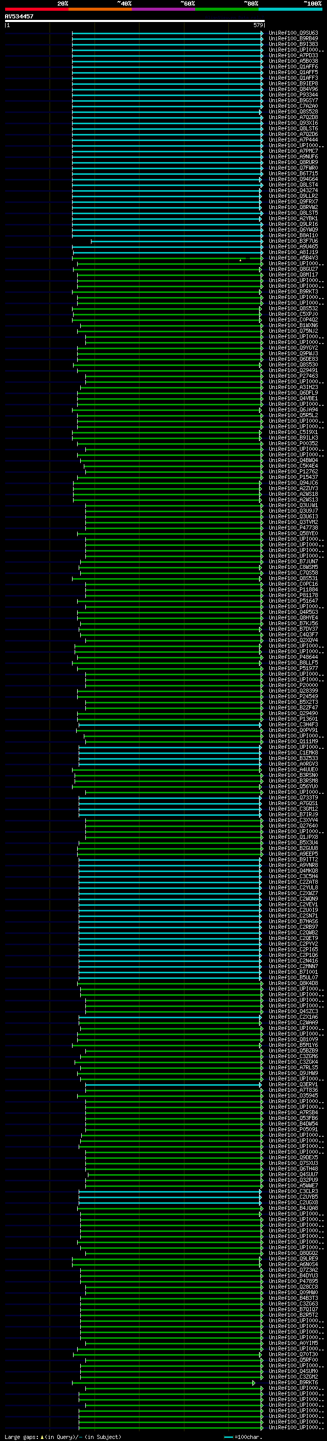Open hit UniRef100_Q9SU63
This screenshot has height=1441, width=327.
[293, 33]
